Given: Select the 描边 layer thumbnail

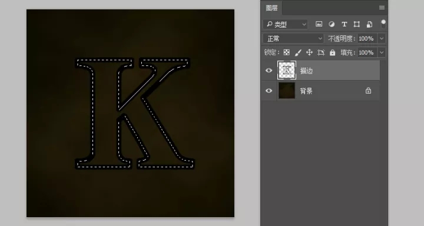Looking at the screenshot, I should tap(287, 70).
